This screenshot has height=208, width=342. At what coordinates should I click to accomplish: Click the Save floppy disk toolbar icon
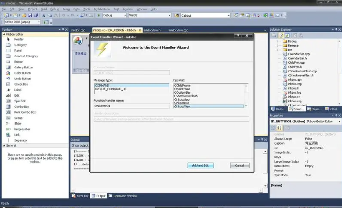(x=30, y=16)
